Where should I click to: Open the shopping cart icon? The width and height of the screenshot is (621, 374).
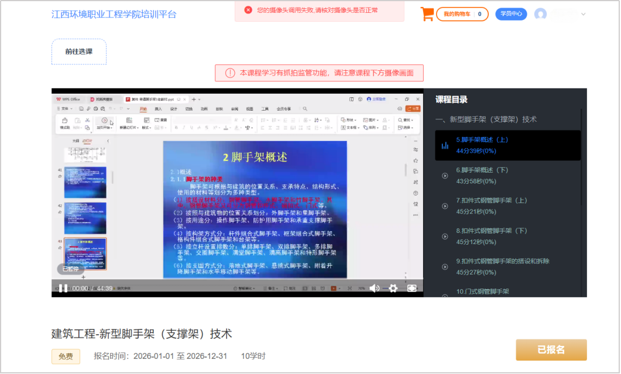[x=427, y=14]
